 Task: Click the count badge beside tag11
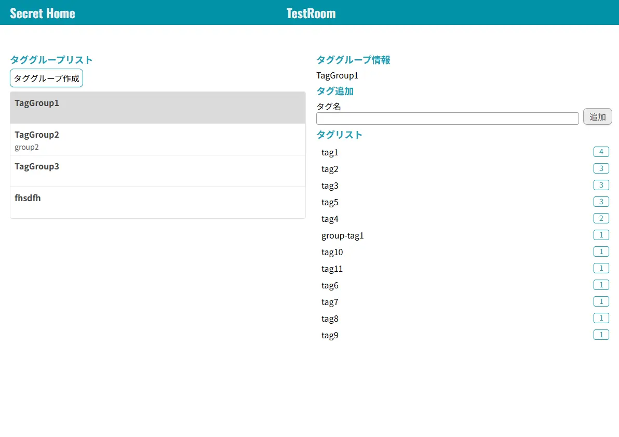point(601,268)
